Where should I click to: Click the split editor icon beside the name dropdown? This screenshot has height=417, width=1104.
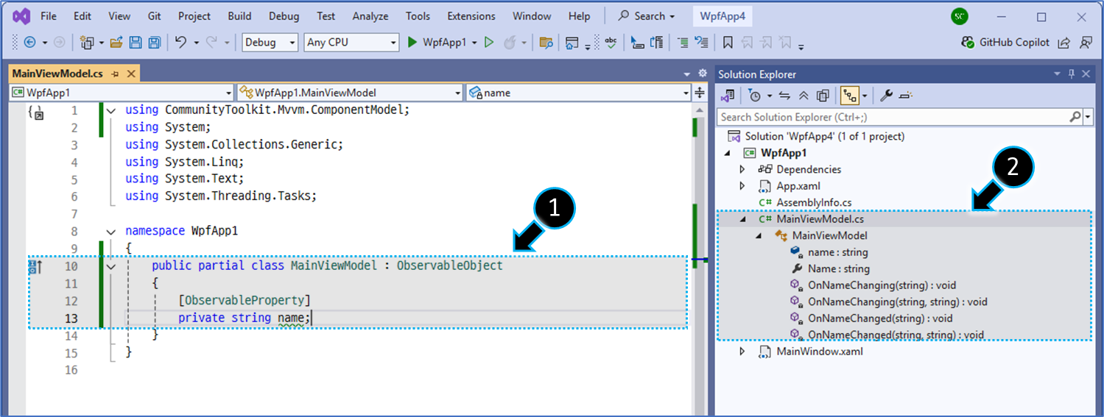700,93
